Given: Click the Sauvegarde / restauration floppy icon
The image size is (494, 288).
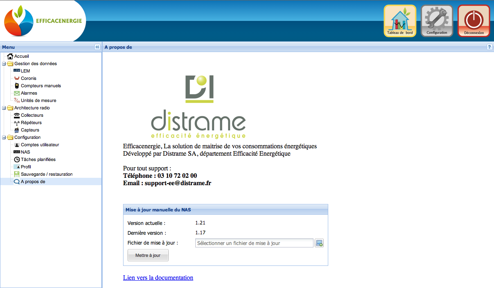Looking at the screenshot, I should (17, 174).
